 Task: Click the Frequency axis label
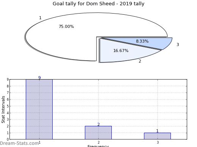(98, 146)
